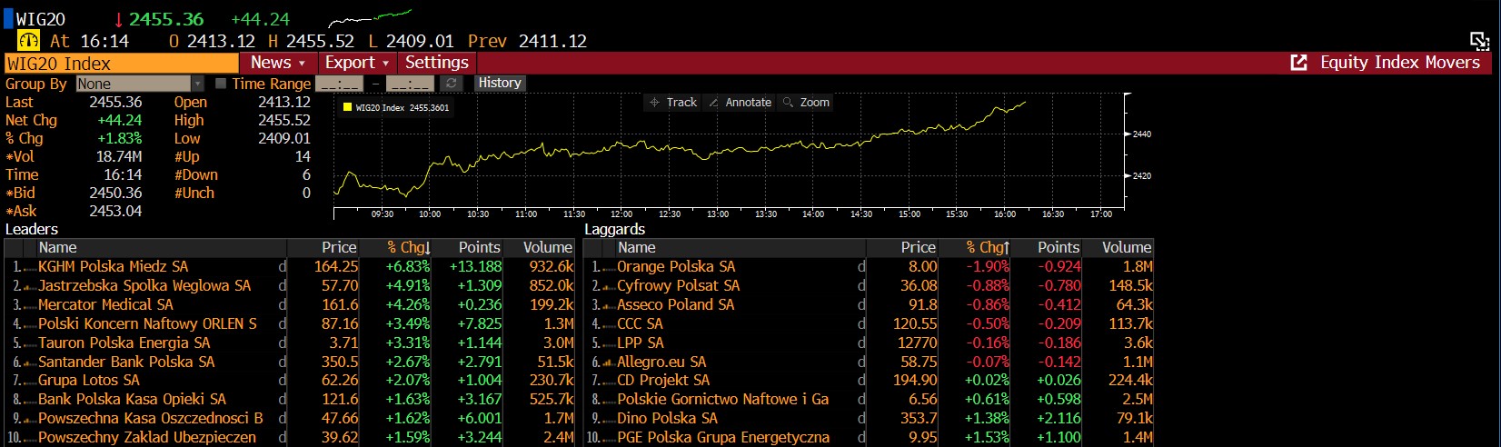This screenshot has width=1501, height=447.
Task: Sort Laggards by Volume column
Action: click(1118, 247)
